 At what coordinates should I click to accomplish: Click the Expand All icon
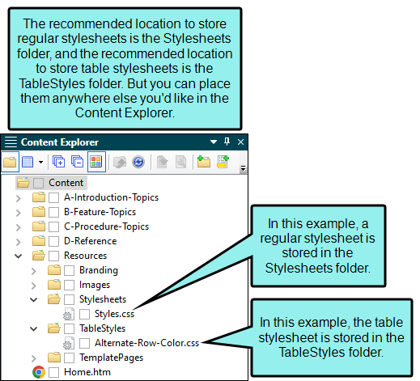click(58, 162)
